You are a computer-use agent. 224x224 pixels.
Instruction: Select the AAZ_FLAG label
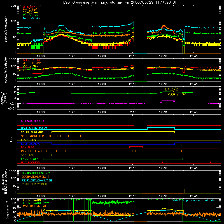pos(27,155)
